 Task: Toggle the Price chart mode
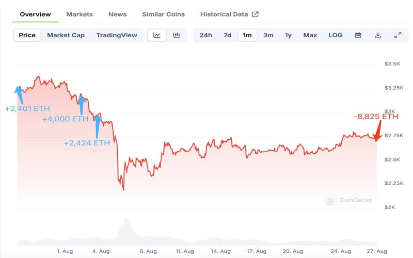coord(27,35)
